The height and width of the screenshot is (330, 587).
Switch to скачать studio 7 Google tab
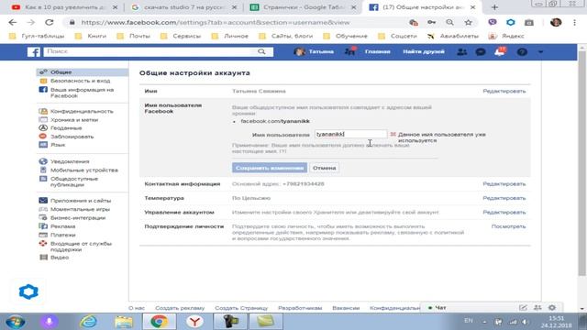click(x=183, y=7)
